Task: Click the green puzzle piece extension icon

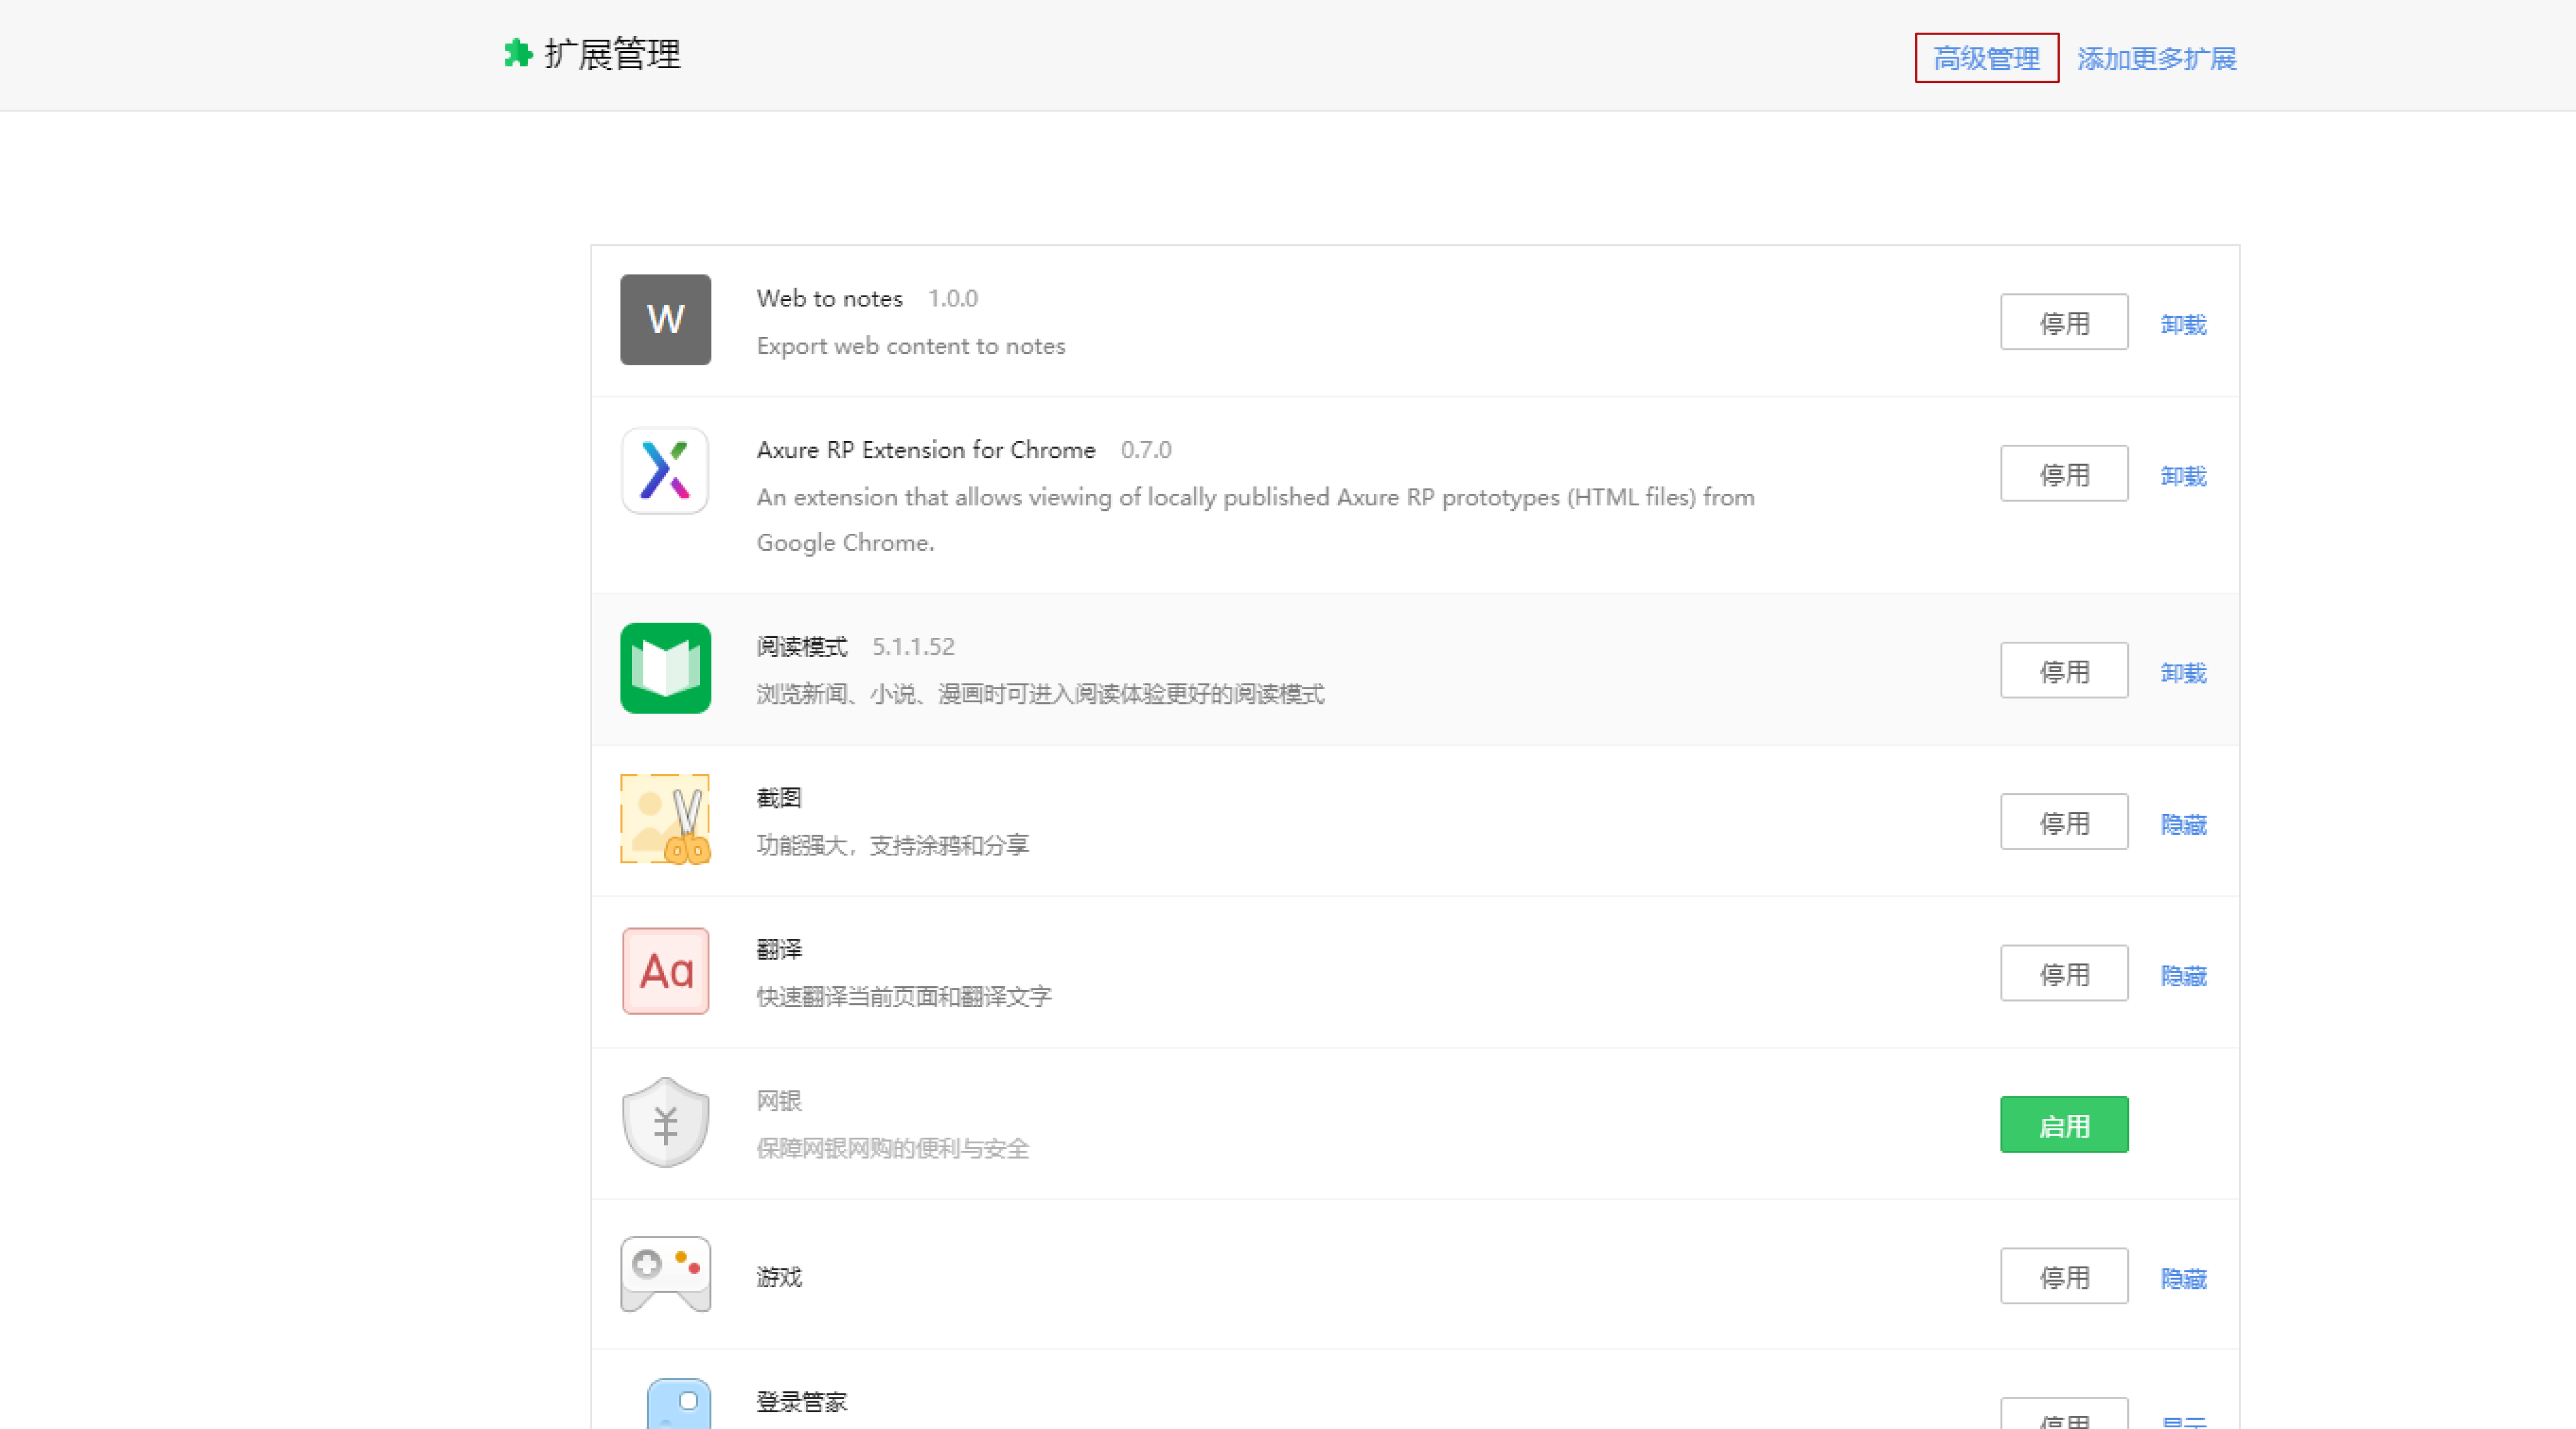Action: pyautogui.click(x=518, y=53)
